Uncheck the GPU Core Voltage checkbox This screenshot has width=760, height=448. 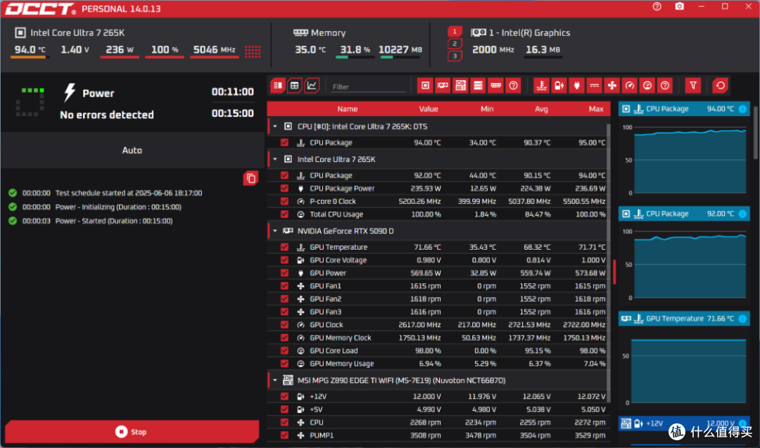tap(284, 260)
